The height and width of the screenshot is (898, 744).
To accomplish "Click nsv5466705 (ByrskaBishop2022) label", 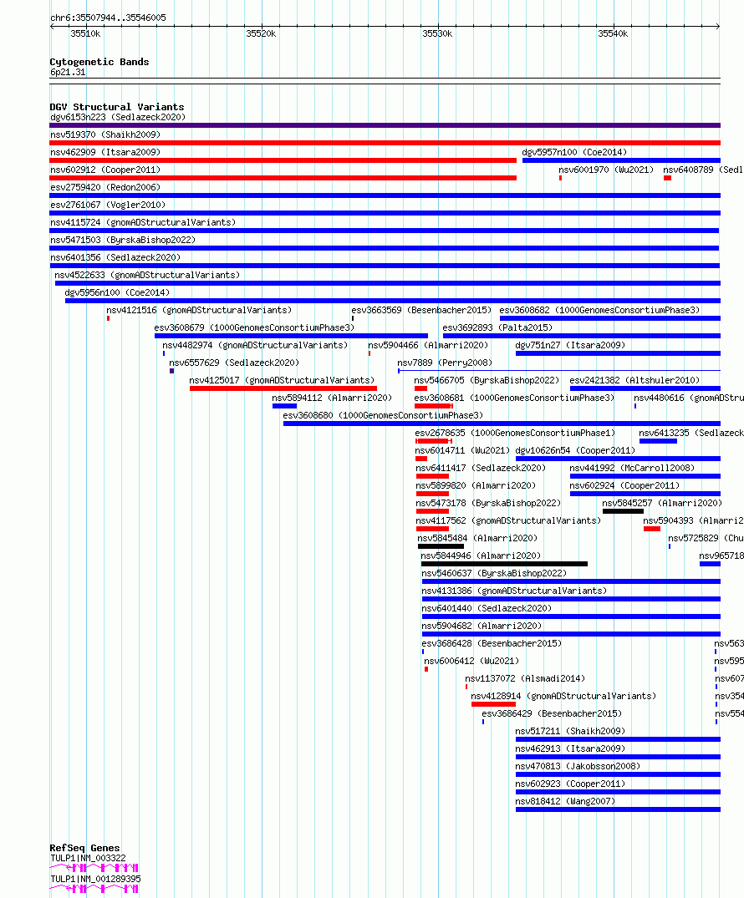I will pos(487,380).
